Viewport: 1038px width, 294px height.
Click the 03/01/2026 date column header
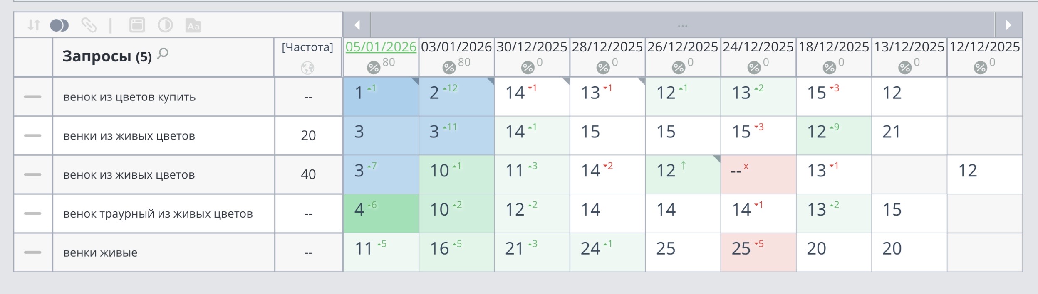point(456,47)
